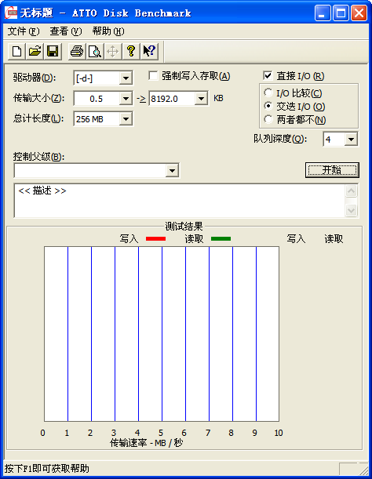Print using the printer toolbar icon
This screenshot has height=479, width=372.
76,51
